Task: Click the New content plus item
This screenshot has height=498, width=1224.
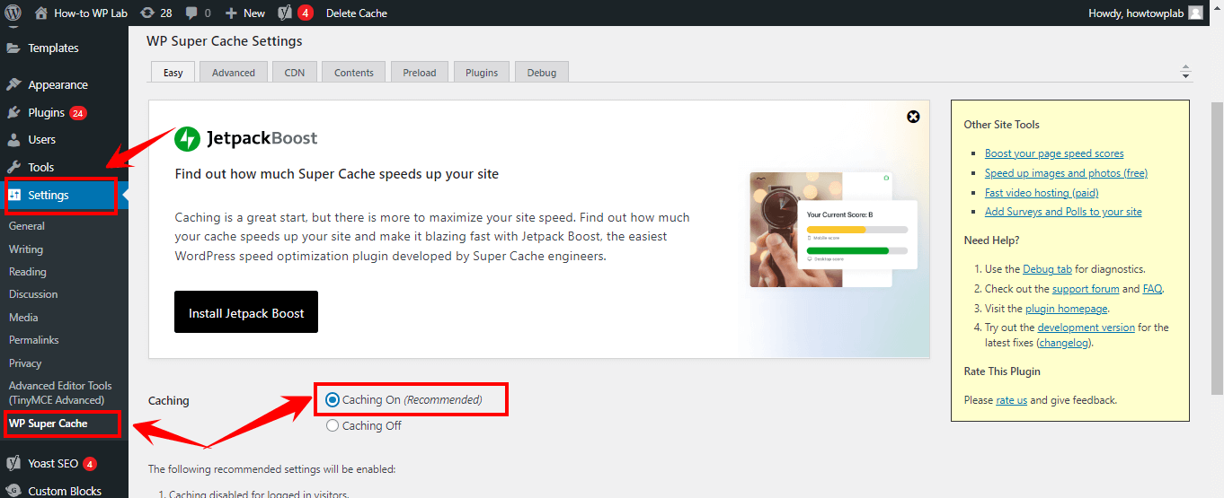Action: coord(244,13)
